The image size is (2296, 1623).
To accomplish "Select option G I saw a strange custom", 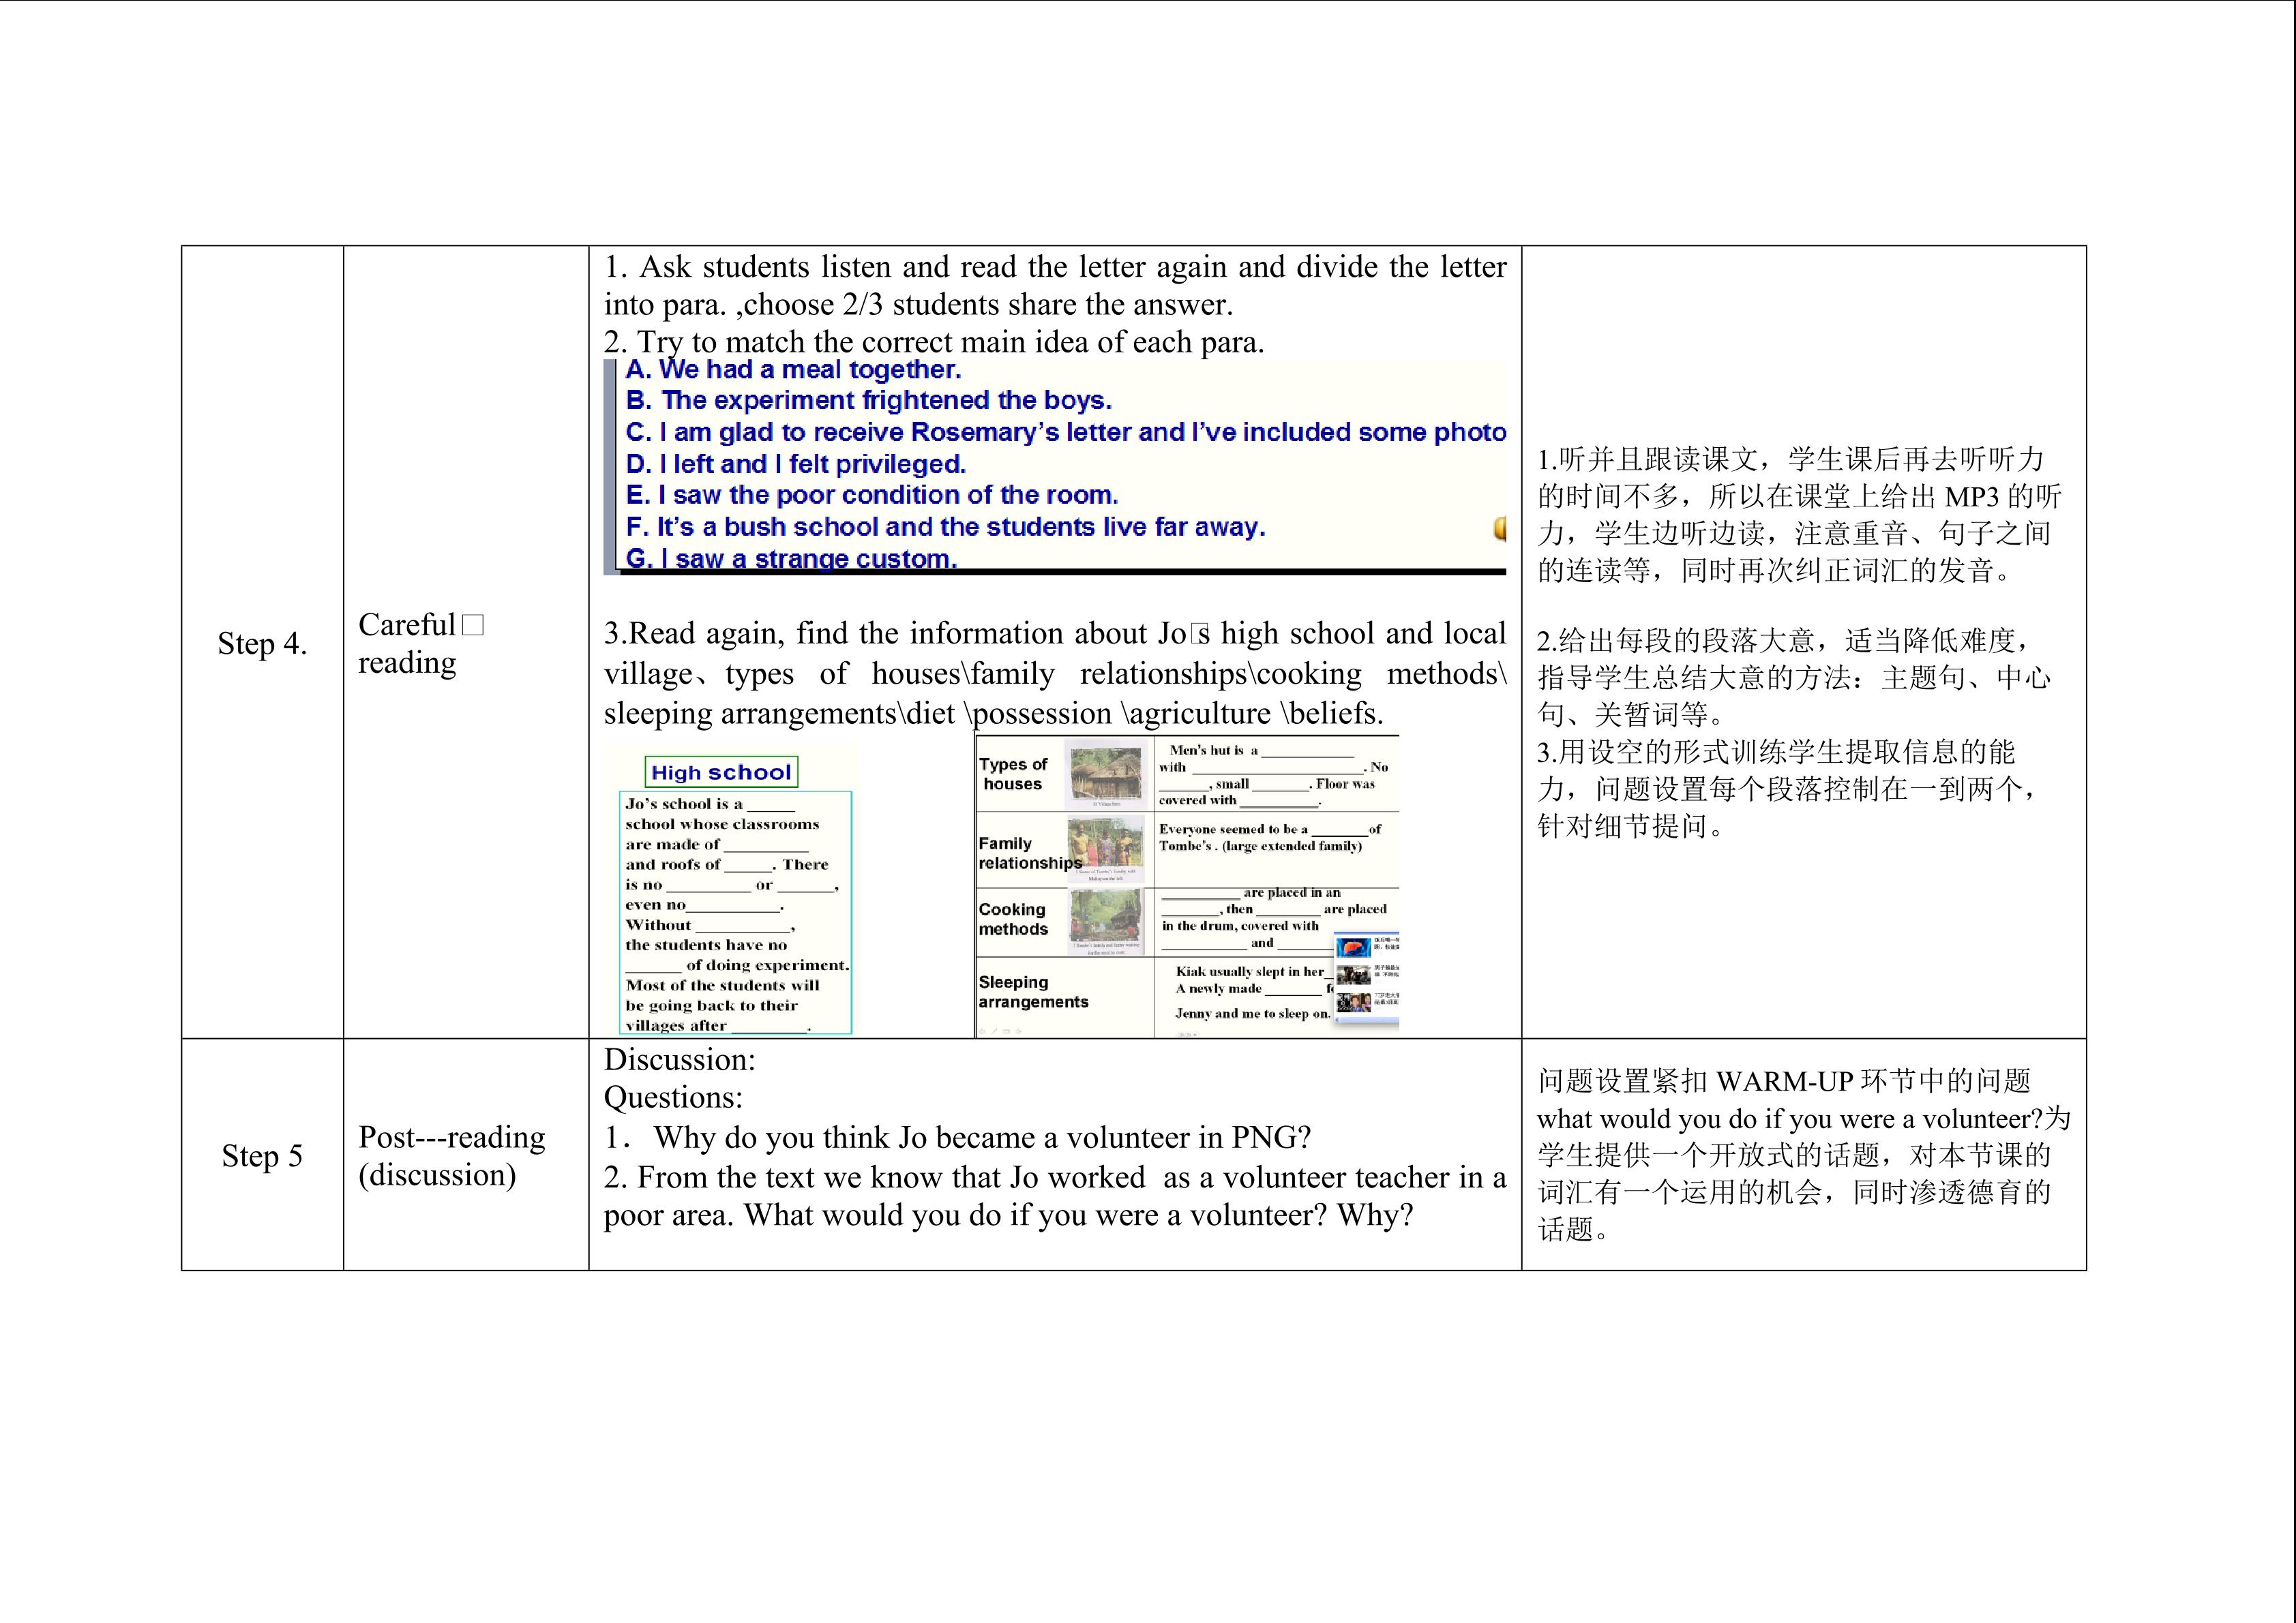I will (790, 559).
